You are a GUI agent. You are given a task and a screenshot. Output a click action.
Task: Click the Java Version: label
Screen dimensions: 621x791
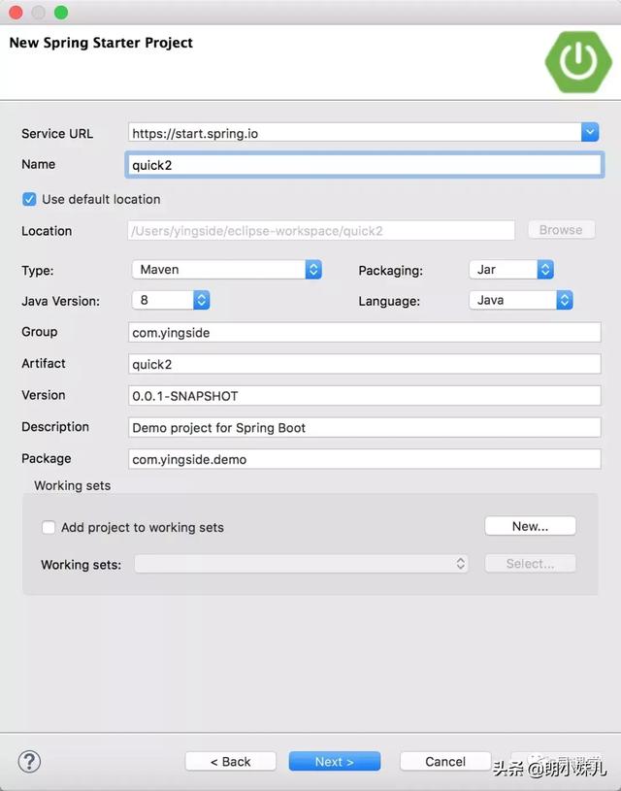coord(60,301)
